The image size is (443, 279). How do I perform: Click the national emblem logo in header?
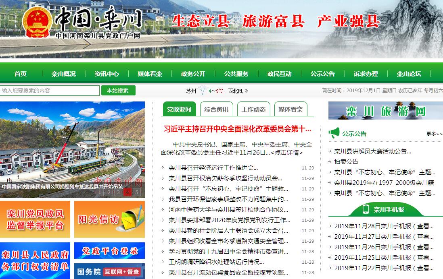[36, 23]
